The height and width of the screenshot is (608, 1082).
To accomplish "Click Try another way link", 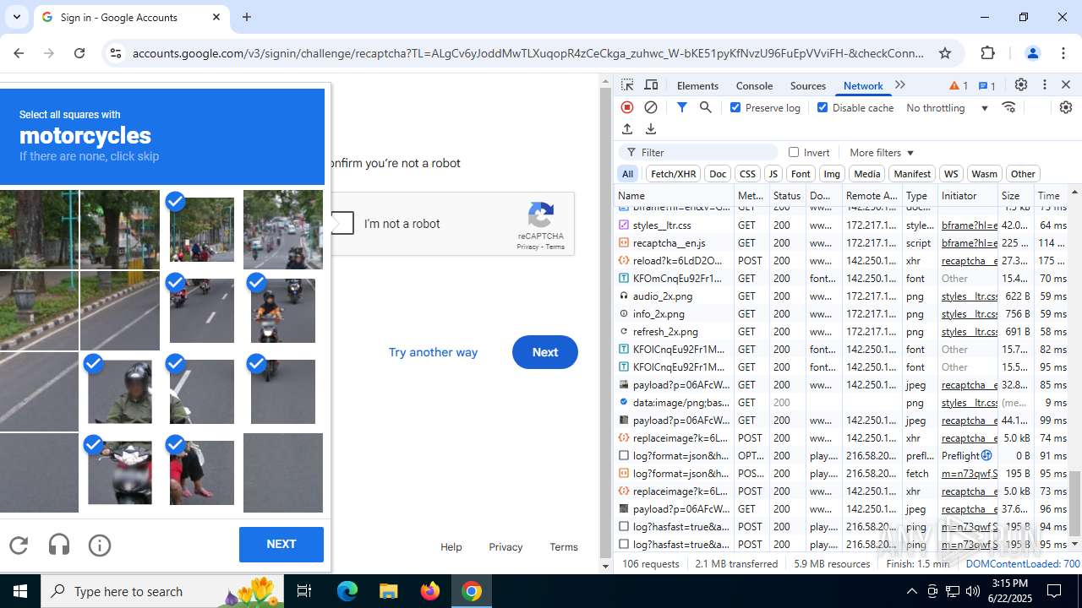I will click(x=433, y=352).
